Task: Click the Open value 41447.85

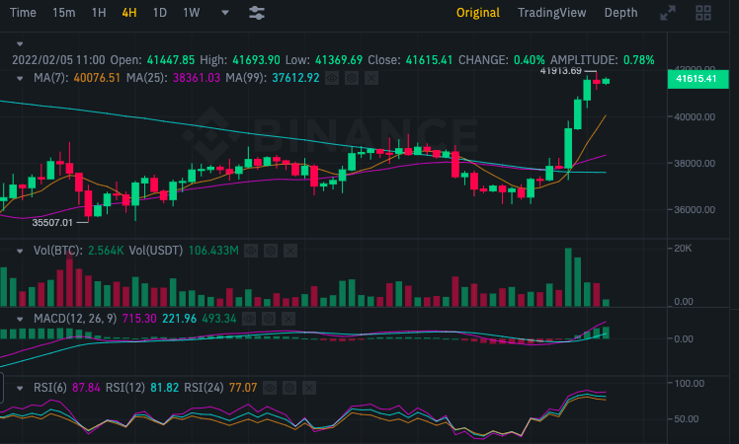Action: (x=171, y=60)
